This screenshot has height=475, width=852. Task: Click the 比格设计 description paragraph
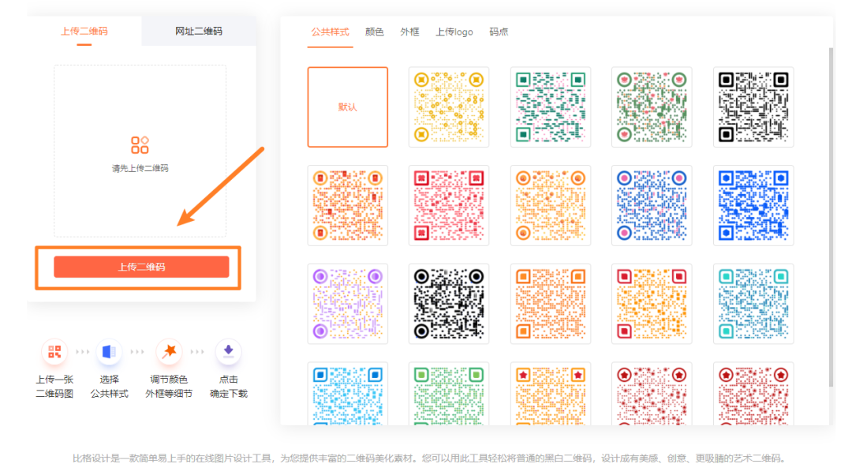tap(430, 458)
